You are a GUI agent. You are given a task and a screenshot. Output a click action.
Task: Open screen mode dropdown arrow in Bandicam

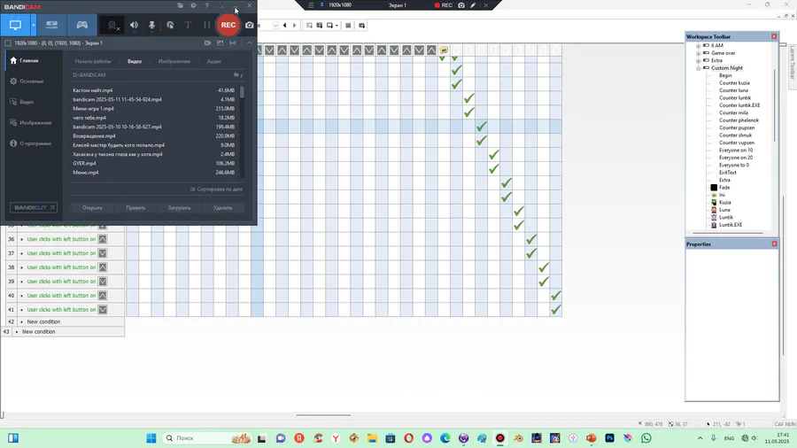point(34,25)
